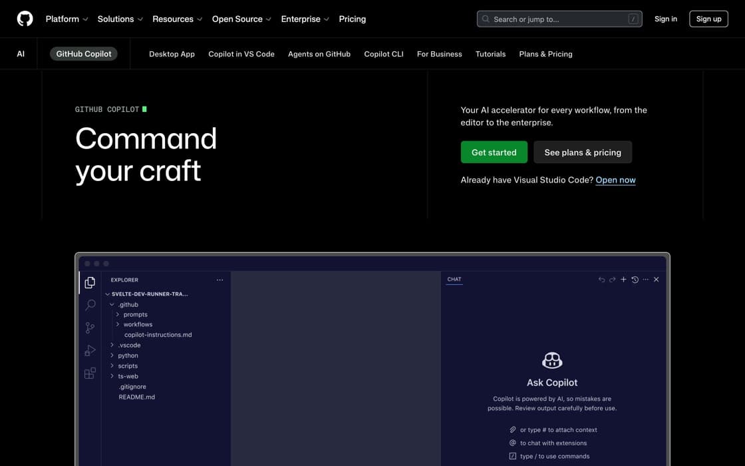Close the Chat panel with X icon
Viewport: 745px width, 466px height.
tap(656, 280)
